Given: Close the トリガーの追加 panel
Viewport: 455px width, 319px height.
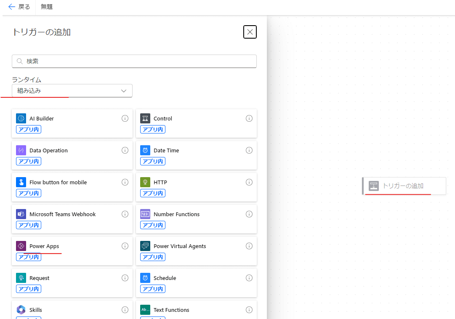Looking at the screenshot, I should coord(250,32).
